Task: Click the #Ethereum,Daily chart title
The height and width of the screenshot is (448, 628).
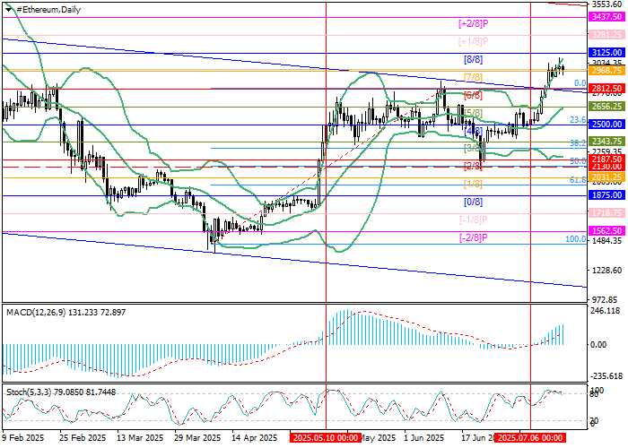Action: tap(43, 8)
